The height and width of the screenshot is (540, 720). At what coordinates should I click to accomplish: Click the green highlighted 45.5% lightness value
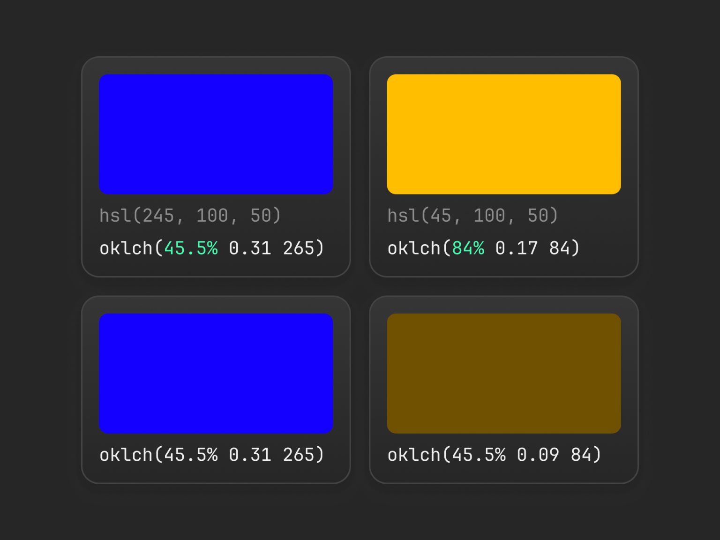click(191, 248)
